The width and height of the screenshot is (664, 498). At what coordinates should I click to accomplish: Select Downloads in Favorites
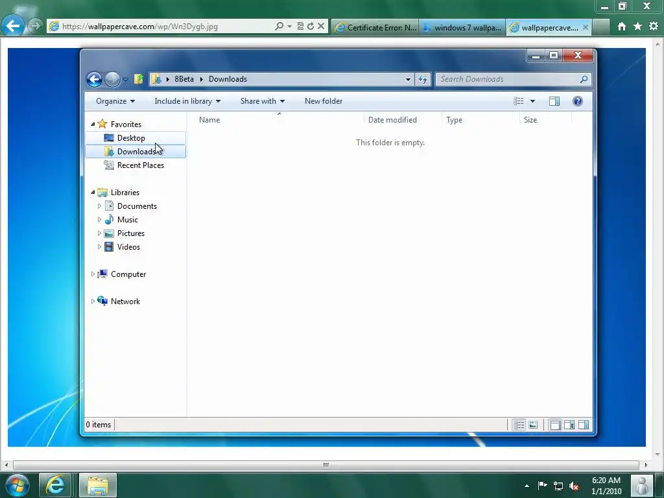point(136,152)
